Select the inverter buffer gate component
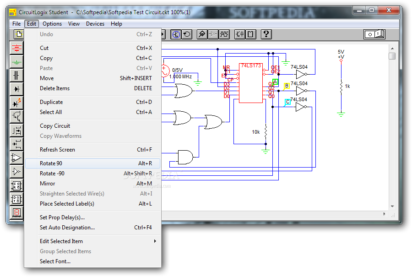Image resolution: width=412 pixels, height=277 pixels. (x=16, y=171)
